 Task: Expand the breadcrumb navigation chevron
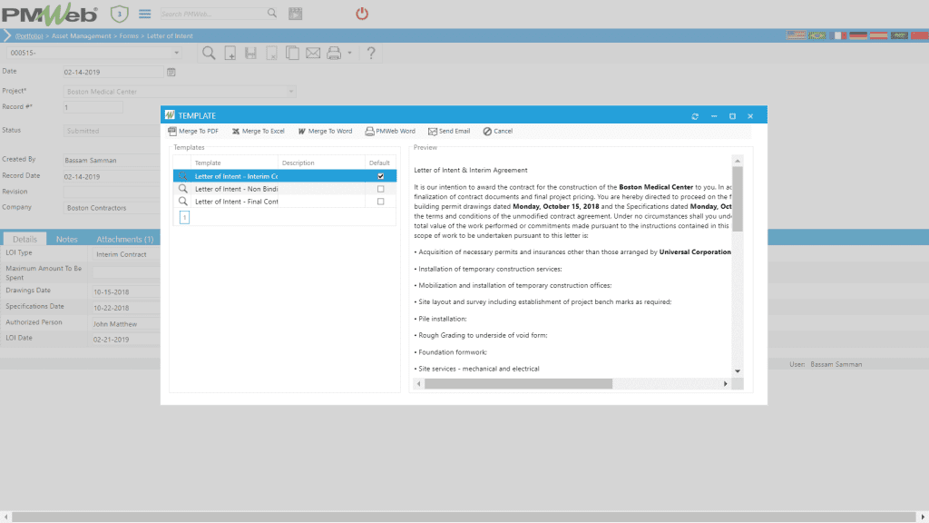[7, 36]
